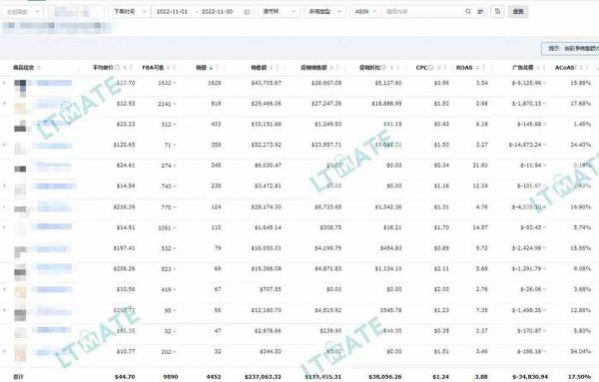The width and height of the screenshot is (599, 382).
Task: Click the total ad spend $-34,830.94
Action: (x=530, y=377)
